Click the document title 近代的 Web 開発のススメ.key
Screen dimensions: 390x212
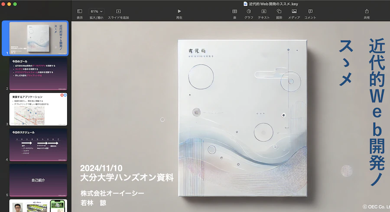pyautogui.click(x=273, y=4)
